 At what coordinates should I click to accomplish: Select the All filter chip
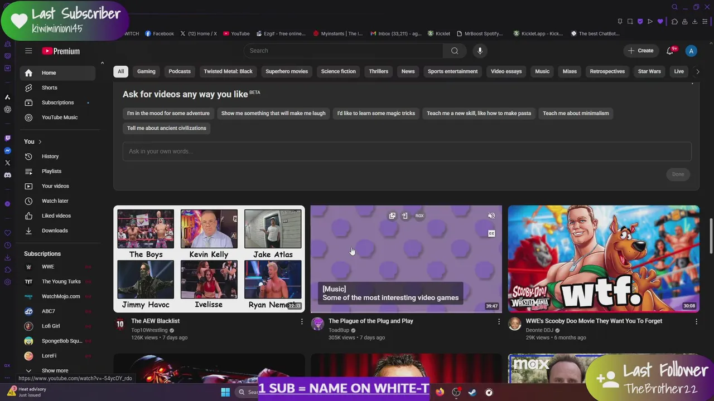tap(120, 71)
